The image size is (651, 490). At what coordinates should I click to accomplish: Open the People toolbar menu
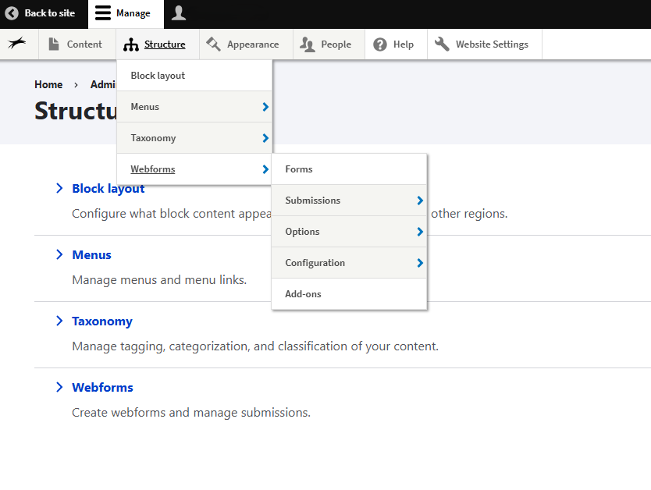tap(329, 44)
